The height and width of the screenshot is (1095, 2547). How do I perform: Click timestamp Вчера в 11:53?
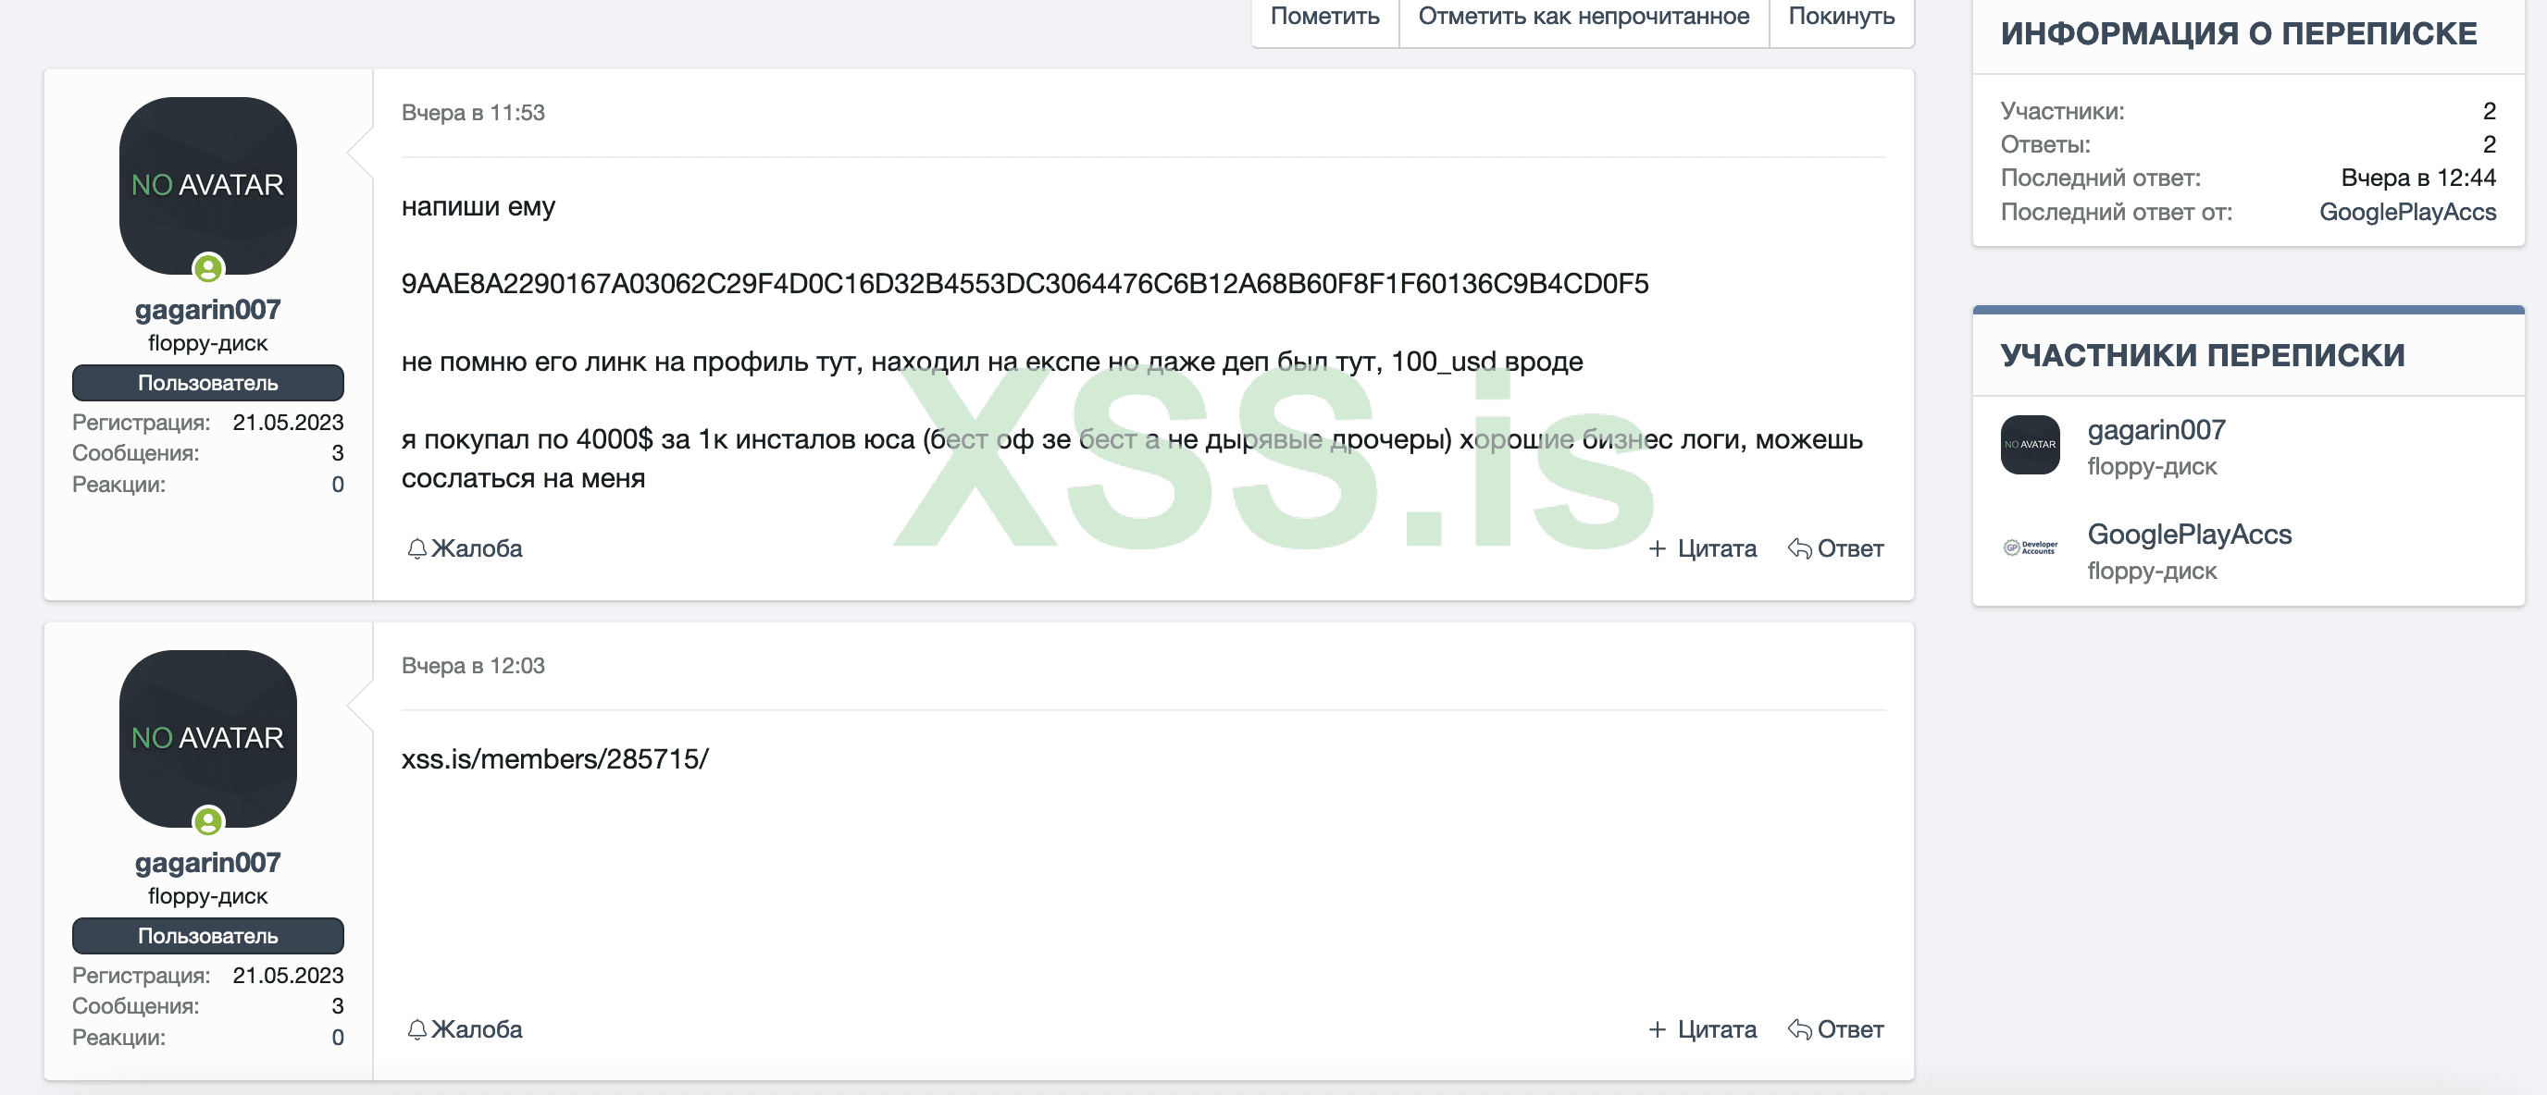tap(473, 113)
